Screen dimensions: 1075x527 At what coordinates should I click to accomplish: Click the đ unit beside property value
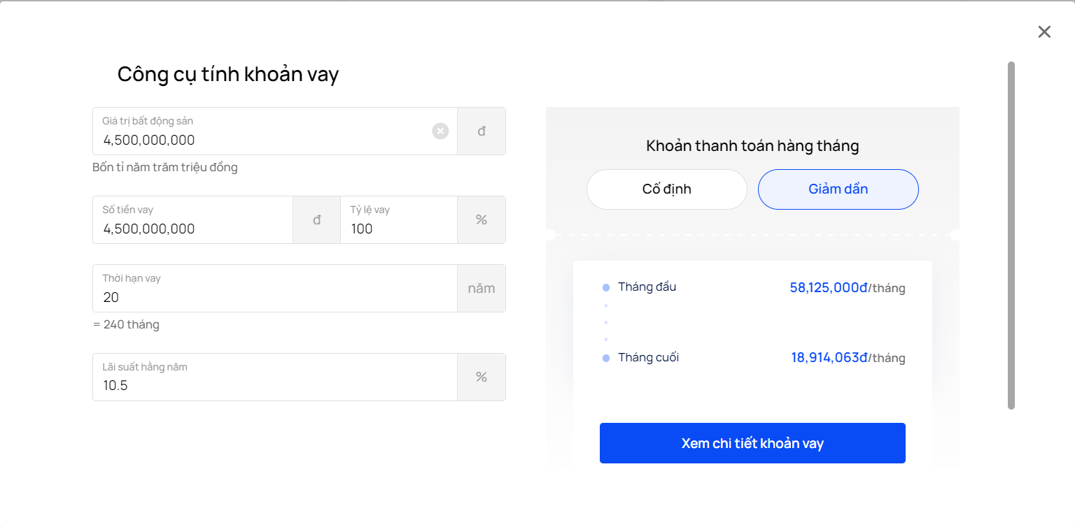coord(482,131)
